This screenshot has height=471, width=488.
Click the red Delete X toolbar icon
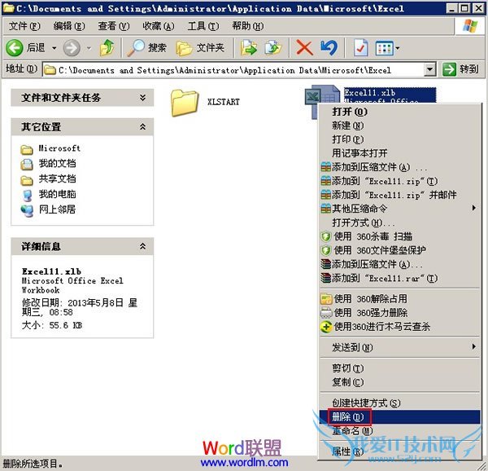(304, 48)
